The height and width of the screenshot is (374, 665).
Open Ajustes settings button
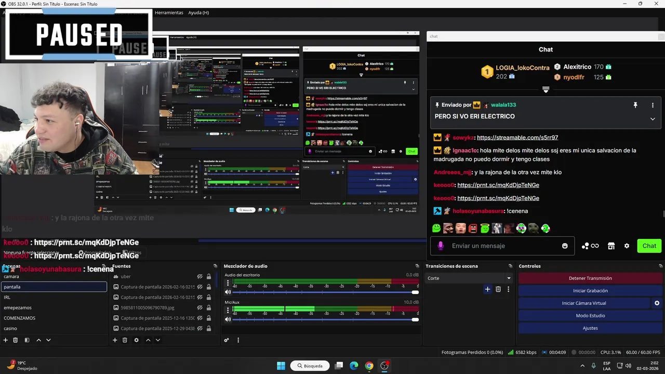tap(590, 328)
